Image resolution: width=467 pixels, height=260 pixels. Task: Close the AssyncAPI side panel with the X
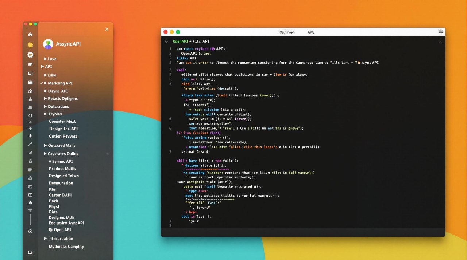point(107,29)
